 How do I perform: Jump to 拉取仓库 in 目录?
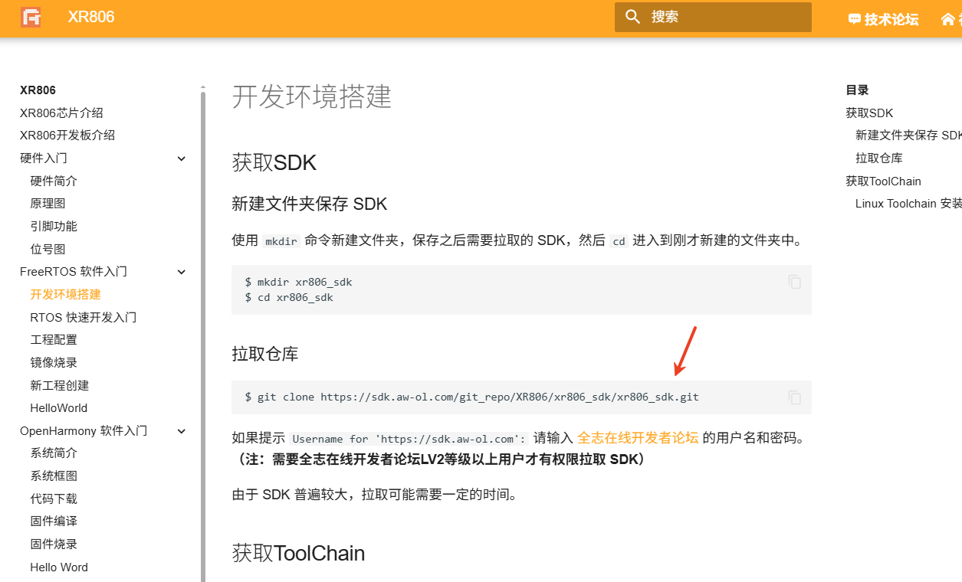pyautogui.click(x=879, y=159)
